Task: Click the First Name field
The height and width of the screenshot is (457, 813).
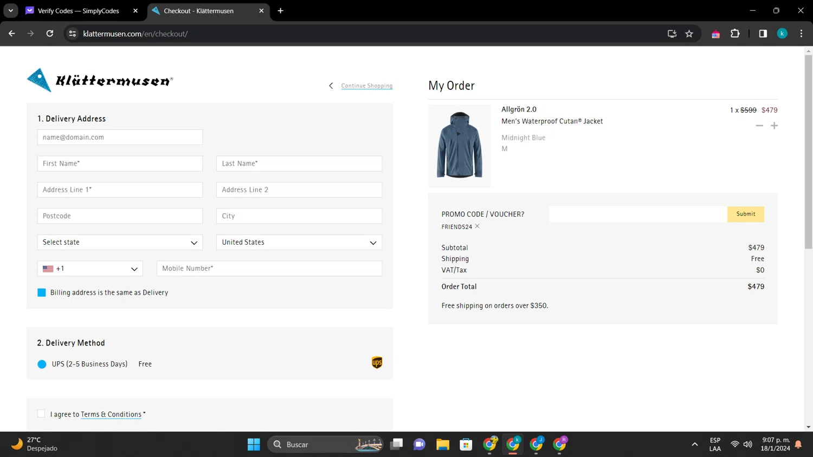Action: pos(120,164)
